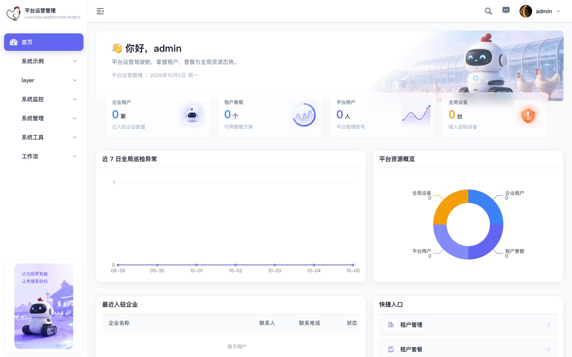Click the shield alert icon on 全局设备 card
The width and height of the screenshot is (572, 357).
click(x=528, y=115)
